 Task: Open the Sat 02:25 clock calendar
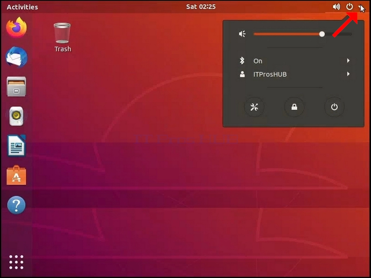[201, 6]
